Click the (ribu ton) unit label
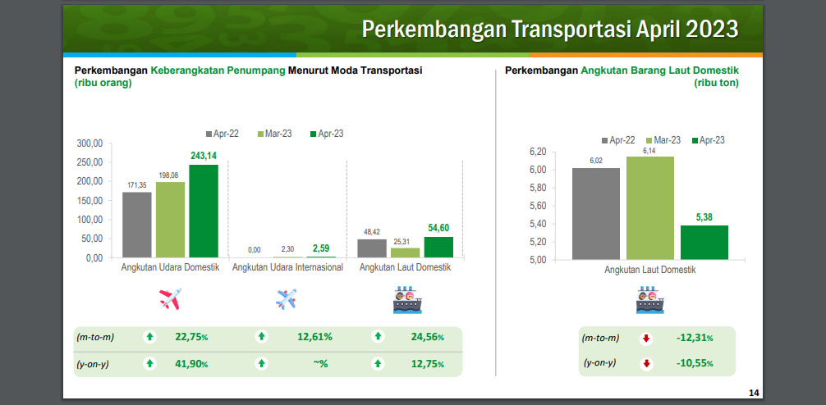Image resolution: width=826 pixels, height=405 pixels. point(716,83)
